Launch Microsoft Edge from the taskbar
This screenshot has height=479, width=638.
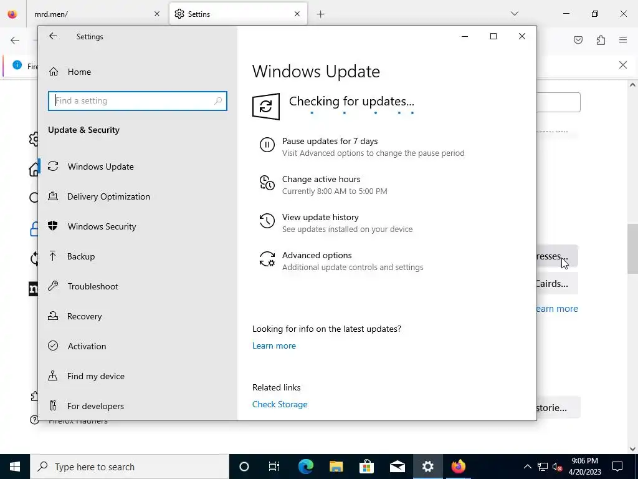click(x=305, y=467)
